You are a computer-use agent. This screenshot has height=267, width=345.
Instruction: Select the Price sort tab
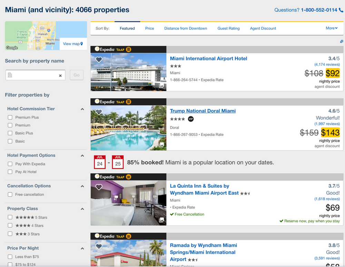[x=149, y=28]
